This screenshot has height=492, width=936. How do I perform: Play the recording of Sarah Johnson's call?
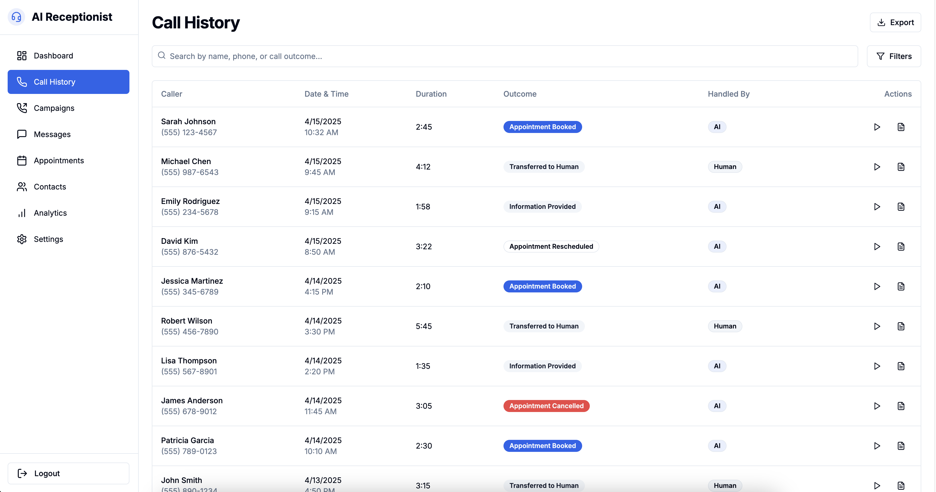point(877,127)
